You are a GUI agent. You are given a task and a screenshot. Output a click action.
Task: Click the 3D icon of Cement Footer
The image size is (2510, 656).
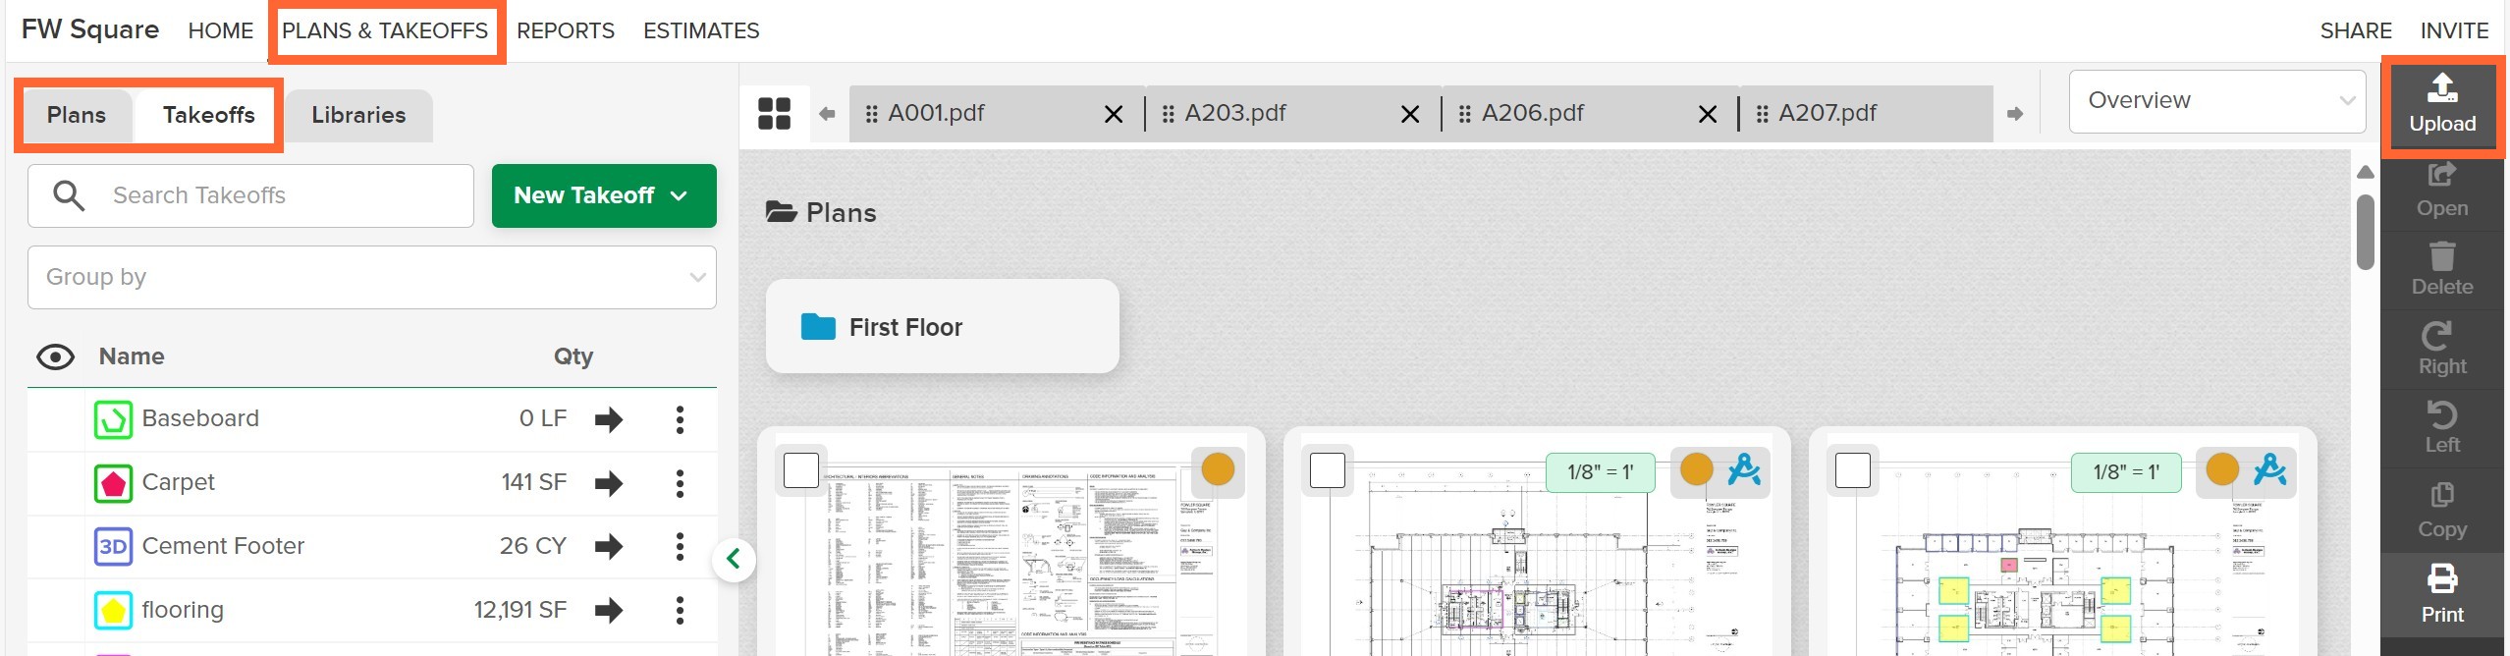click(113, 547)
